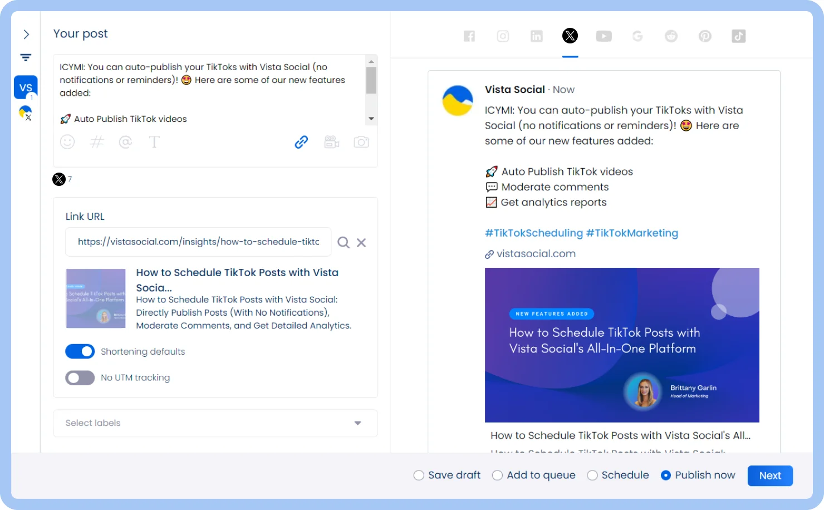
Task: Click 'Auto Publish TikTok videos' in editor
Action: [130, 119]
